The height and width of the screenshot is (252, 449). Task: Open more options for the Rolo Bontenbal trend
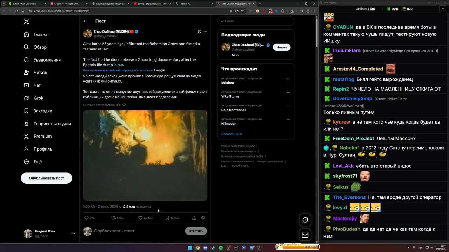click(x=289, y=106)
